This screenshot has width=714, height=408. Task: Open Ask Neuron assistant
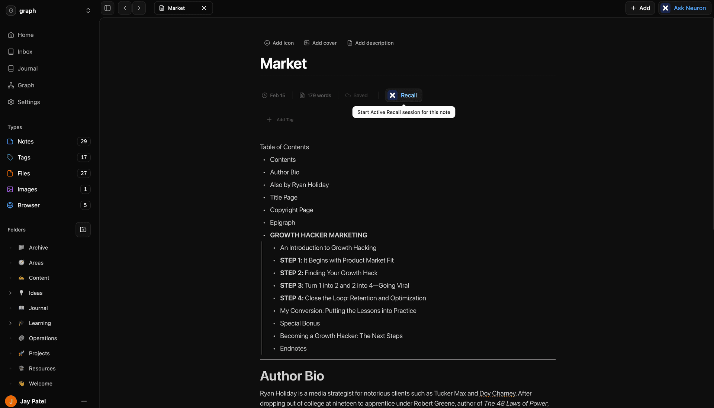[685, 8]
